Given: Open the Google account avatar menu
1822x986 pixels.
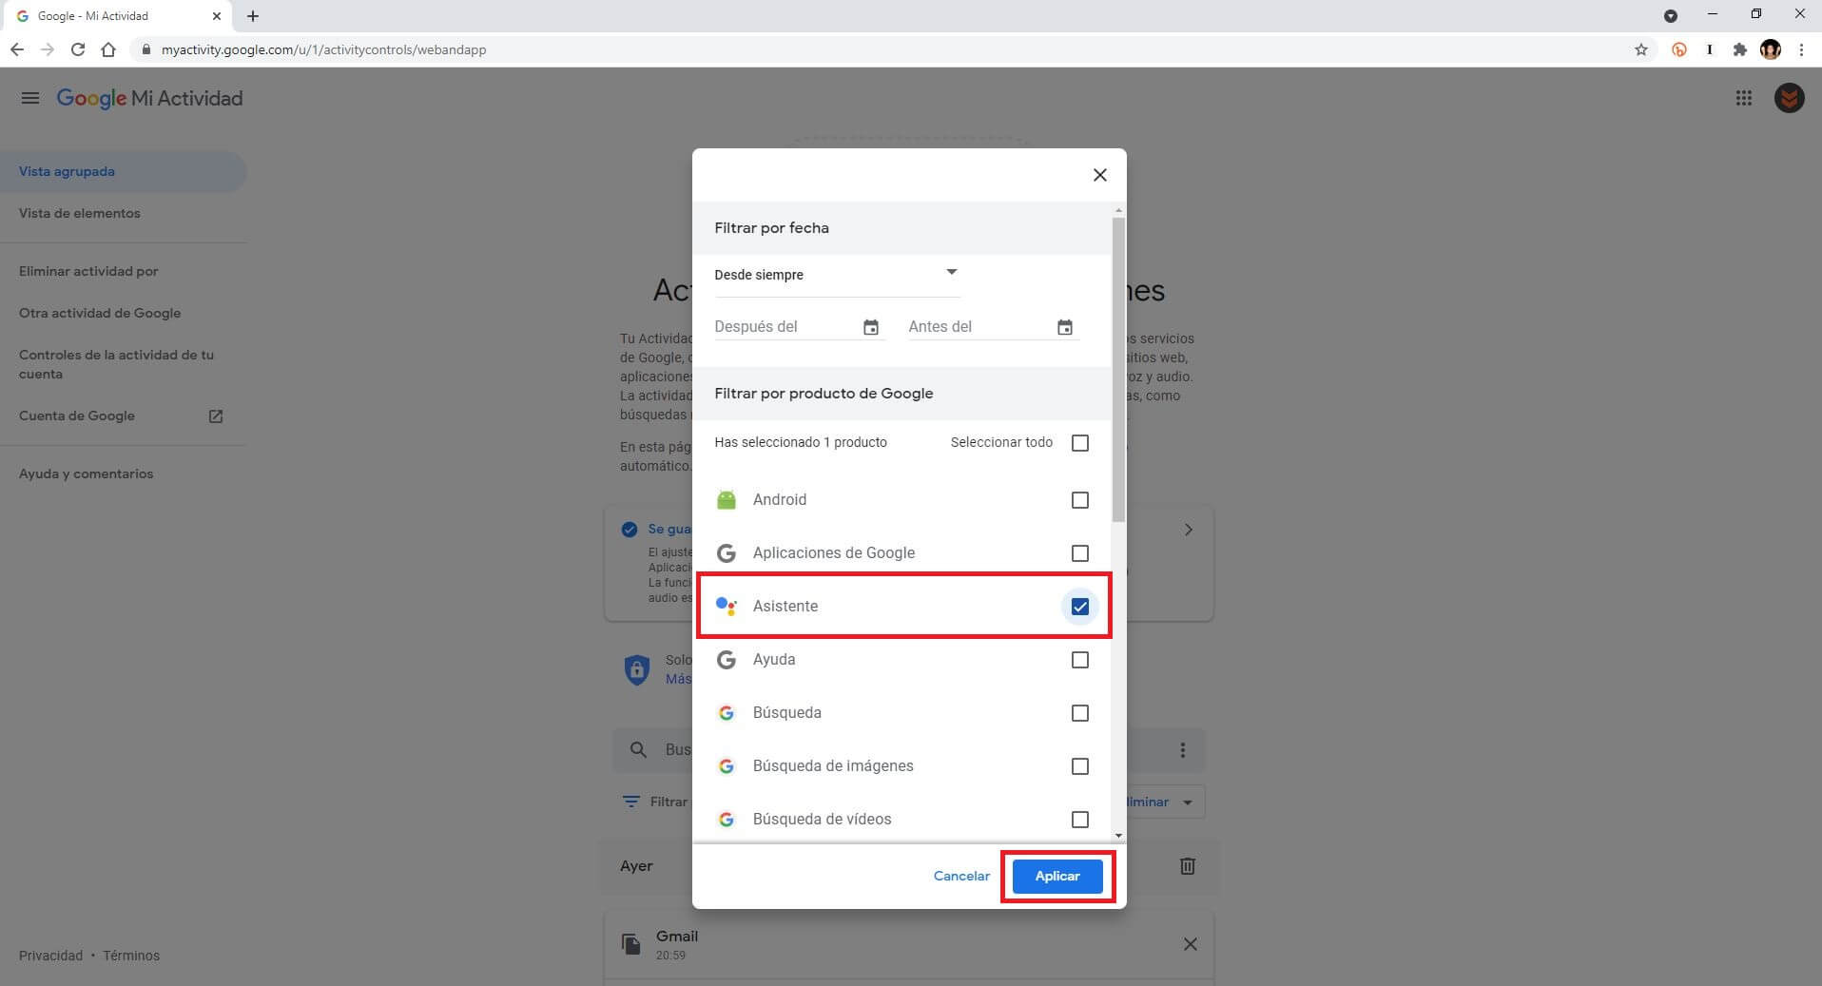Looking at the screenshot, I should click(1790, 98).
